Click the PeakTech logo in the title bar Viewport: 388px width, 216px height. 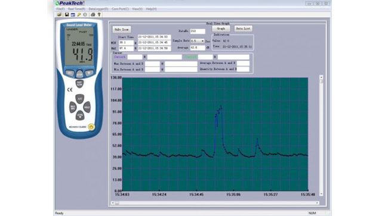[70, 3]
